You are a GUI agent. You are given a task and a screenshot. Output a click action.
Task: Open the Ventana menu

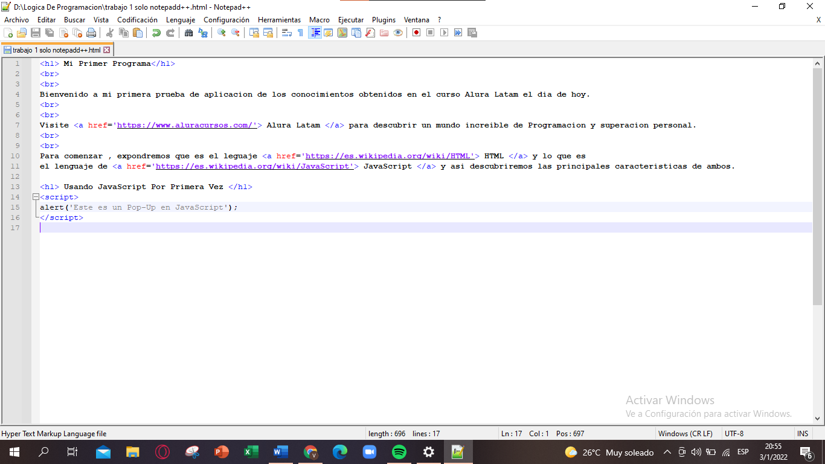(x=417, y=20)
